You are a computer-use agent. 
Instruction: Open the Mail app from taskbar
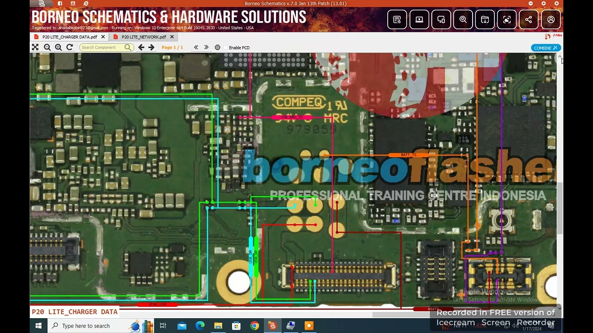pyautogui.click(x=182, y=326)
